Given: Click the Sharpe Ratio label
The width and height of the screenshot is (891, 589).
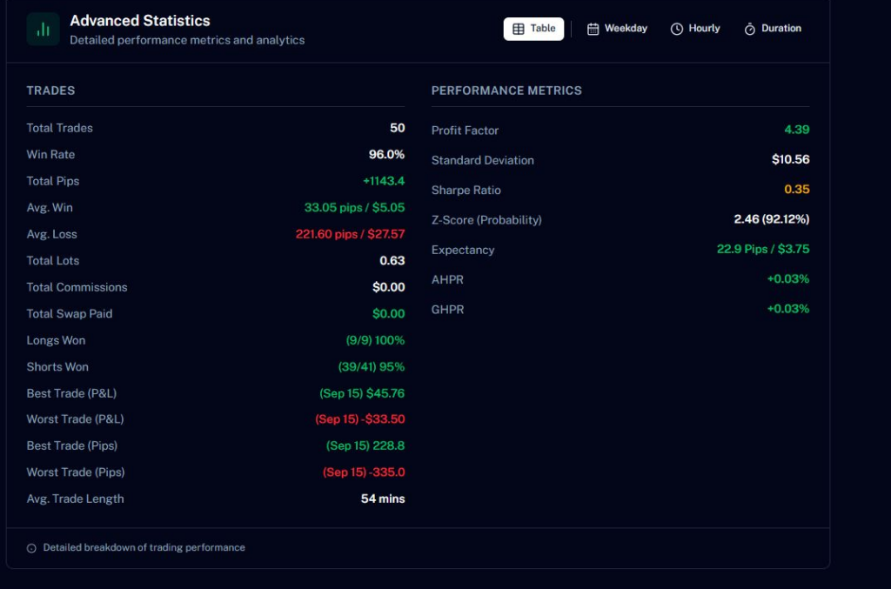Looking at the screenshot, I should 466,191.
